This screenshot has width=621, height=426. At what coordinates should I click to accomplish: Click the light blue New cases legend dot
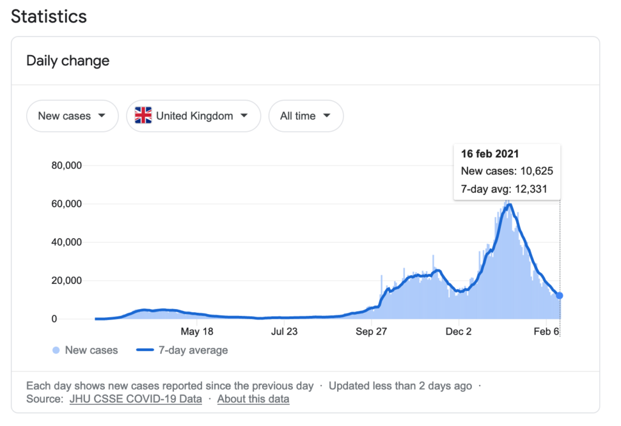point(56,350)
